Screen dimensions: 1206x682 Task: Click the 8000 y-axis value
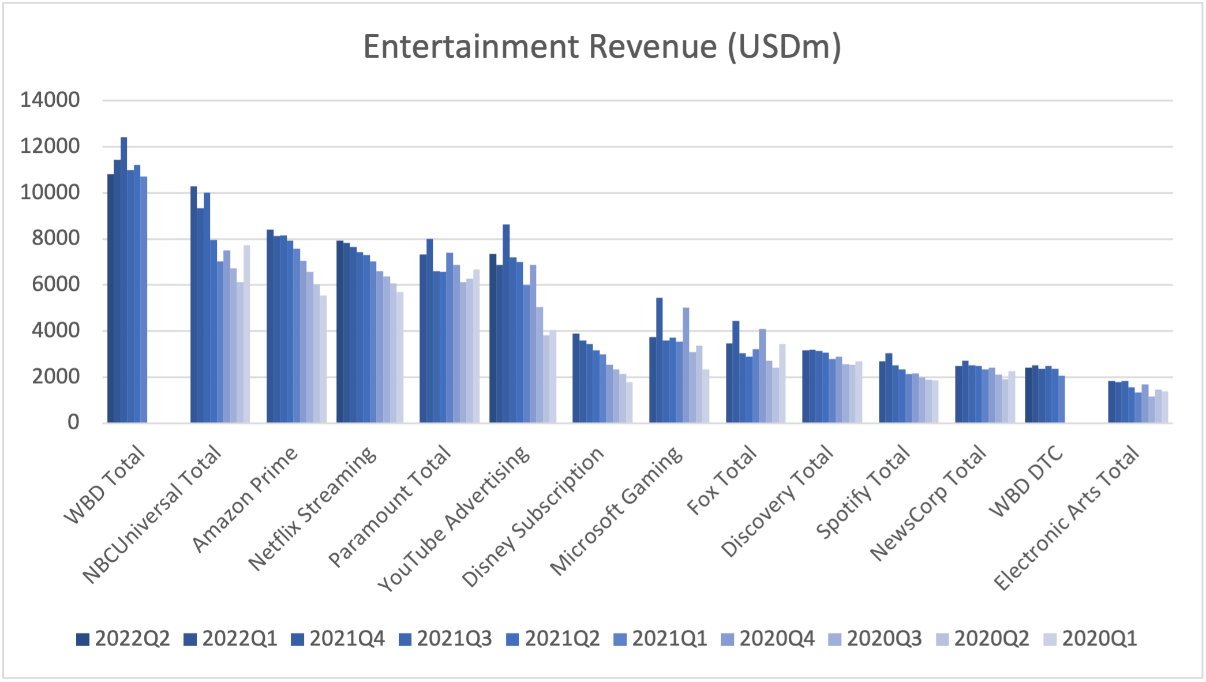coord(56,238)
